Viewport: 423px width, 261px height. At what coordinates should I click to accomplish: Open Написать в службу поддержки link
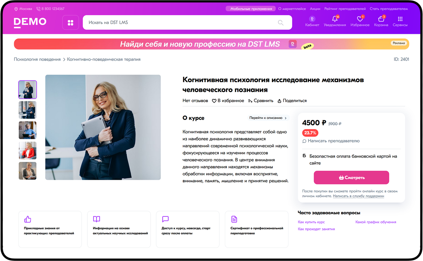[x=358, y=196]
